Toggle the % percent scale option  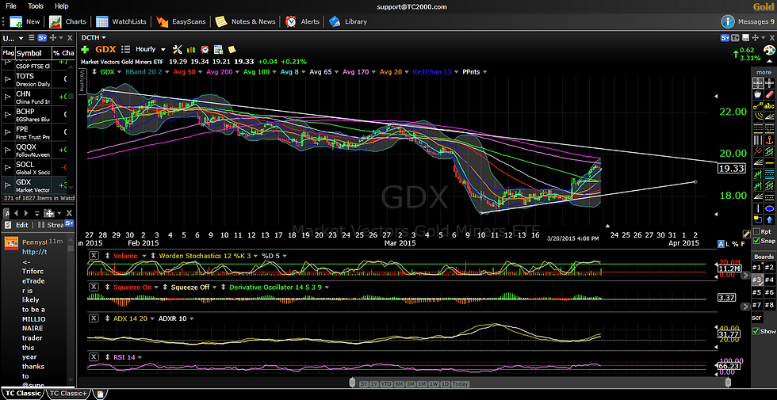tap(736, 244)
